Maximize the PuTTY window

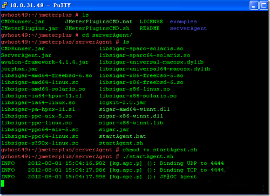pyautogui.click(x=264, y=5)
